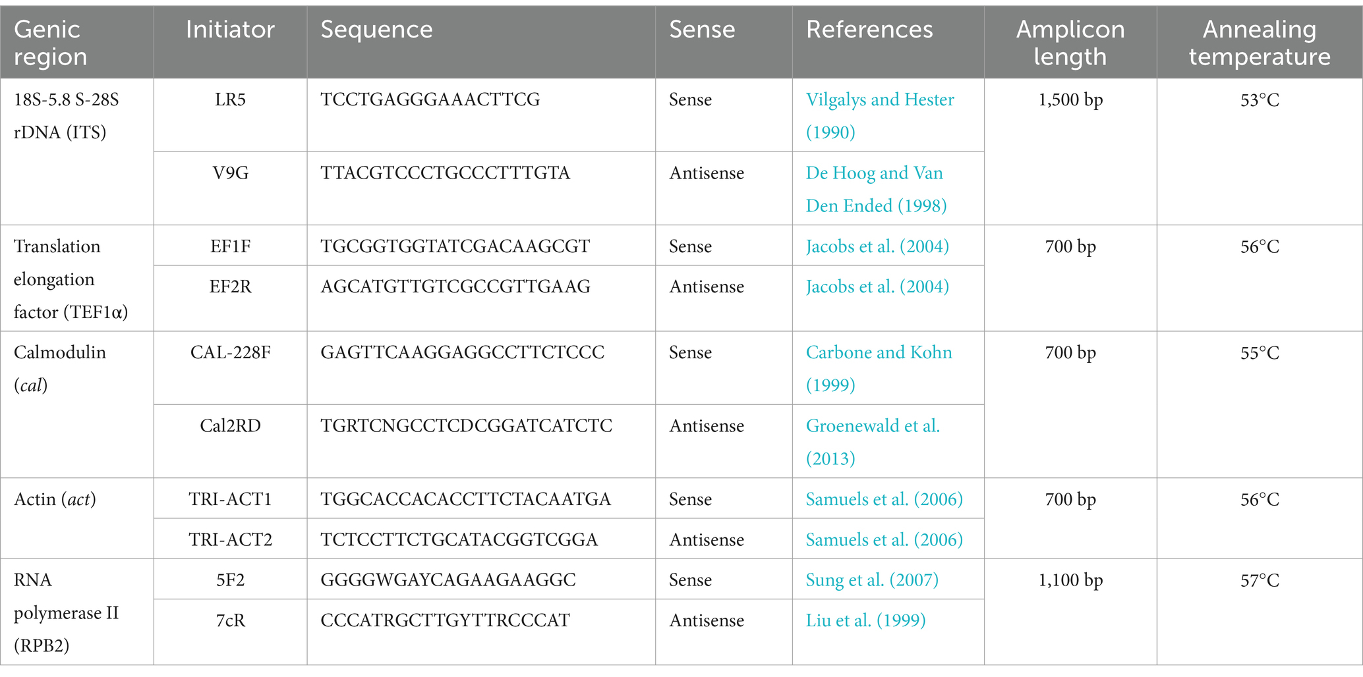Open De Hoog and Van Den Ended reference

point(876,189)
